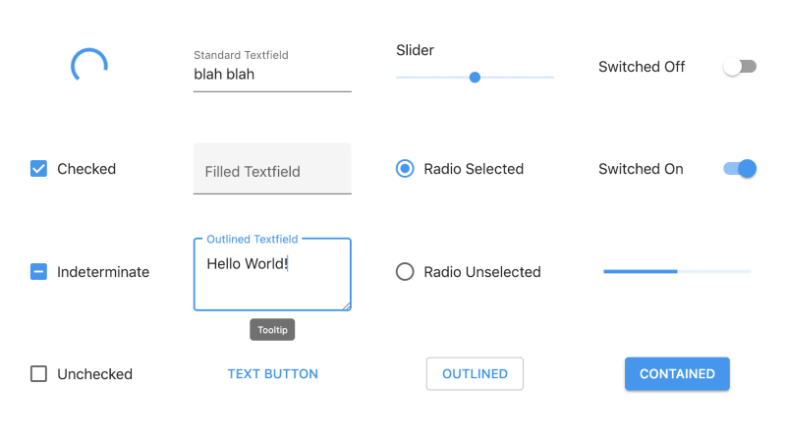This screenshot has height=440, width=786.
Task: Focus the Filled Textfield input
Action: click(x=272, y=169)
